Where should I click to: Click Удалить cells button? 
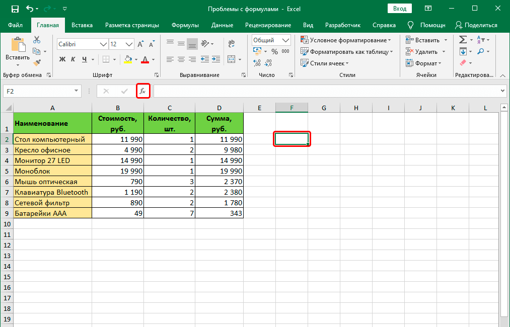421,52
